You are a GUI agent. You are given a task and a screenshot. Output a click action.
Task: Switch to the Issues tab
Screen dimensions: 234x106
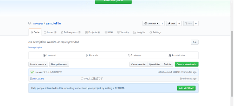point(50,32)
